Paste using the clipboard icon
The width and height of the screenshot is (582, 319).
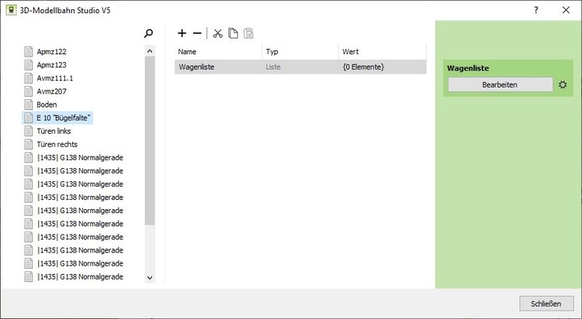click(248, 33)
